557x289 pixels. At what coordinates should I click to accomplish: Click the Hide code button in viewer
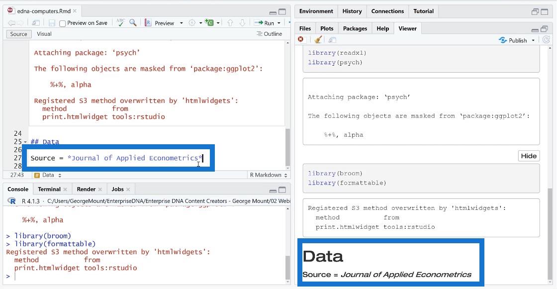pyautogui.click(x=529, y=156)
